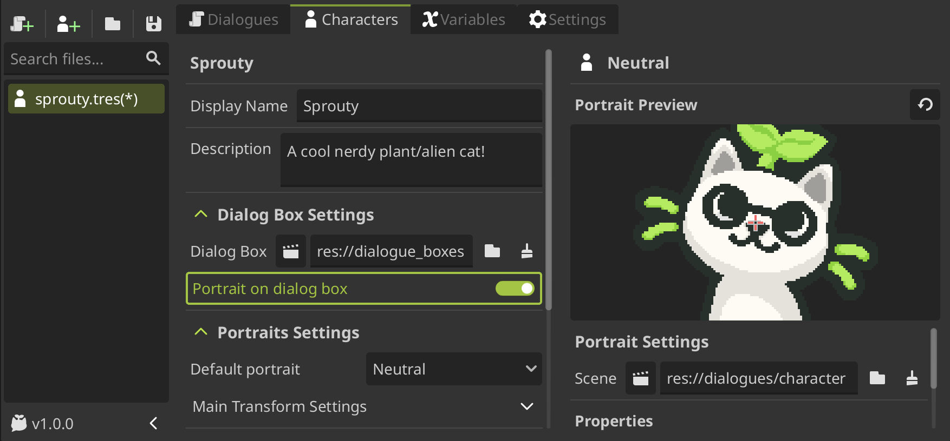Clear portrait scene path brush icon

coord(912,378)
